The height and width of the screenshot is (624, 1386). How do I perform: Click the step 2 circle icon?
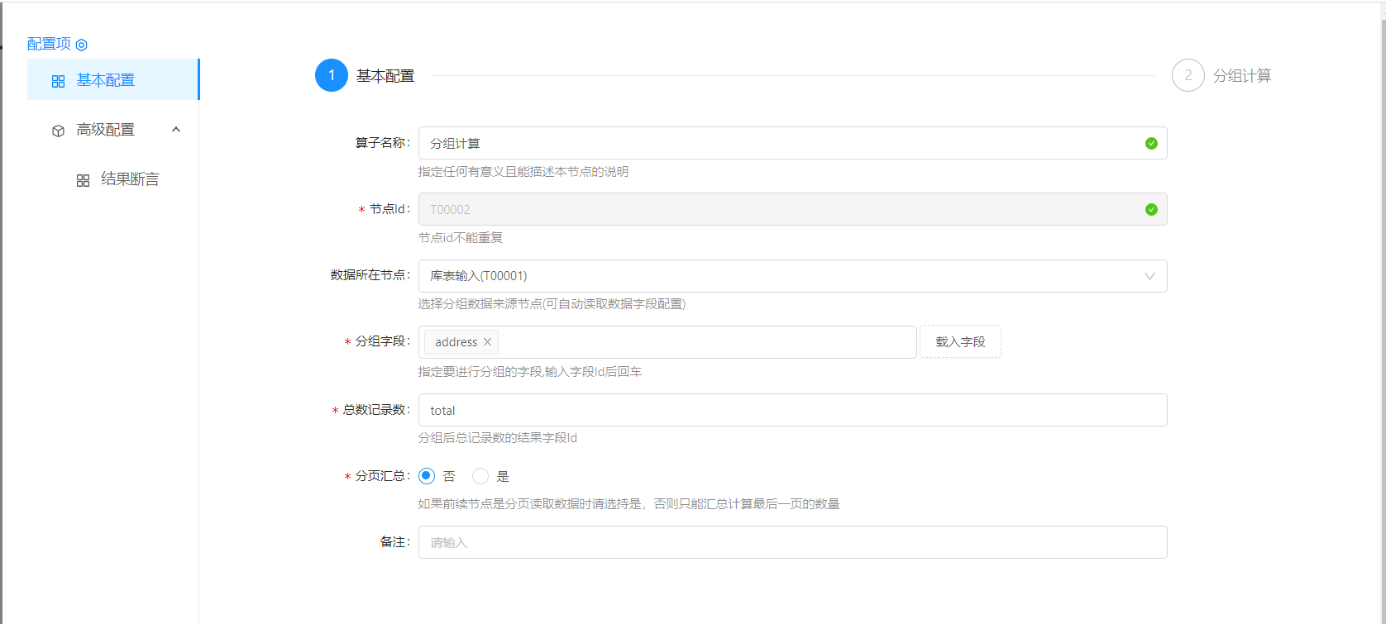pos(1188,76)
